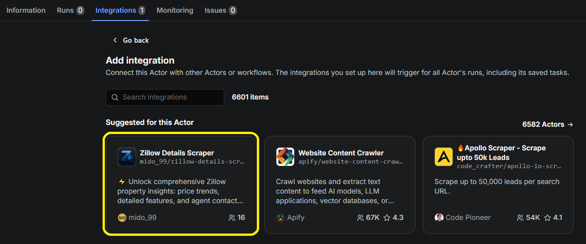Click the Website Content Crawler logo icon

[x=285, y=157]
